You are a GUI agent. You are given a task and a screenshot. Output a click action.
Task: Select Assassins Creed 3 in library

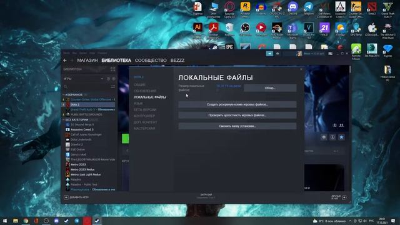pyautogui.click(x=89, y=129)
